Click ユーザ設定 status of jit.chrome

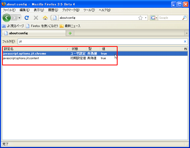coord(78,54)
